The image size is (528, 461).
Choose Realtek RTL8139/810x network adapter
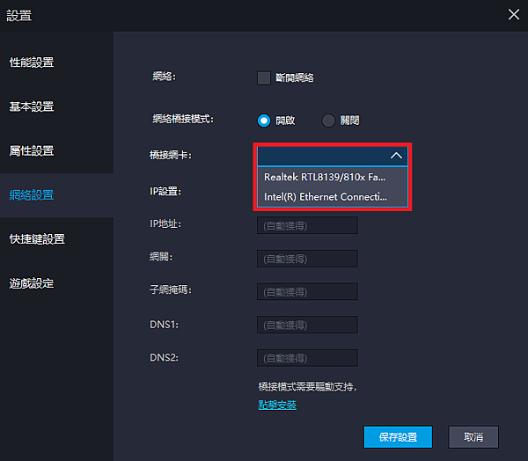pos(333,177)
